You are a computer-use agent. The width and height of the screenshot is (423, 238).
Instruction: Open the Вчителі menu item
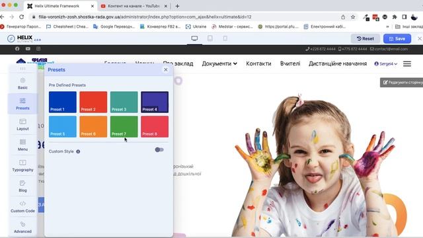(x=290, y=63)
